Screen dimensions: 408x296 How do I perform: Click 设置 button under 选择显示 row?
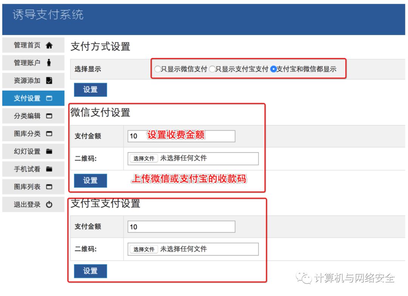pyautogui.click(x=90, y=90)
